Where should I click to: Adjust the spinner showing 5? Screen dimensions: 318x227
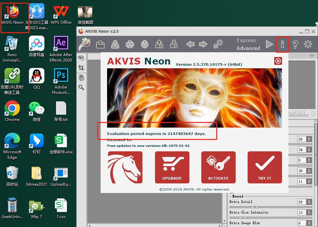click(x=309, y=160)
